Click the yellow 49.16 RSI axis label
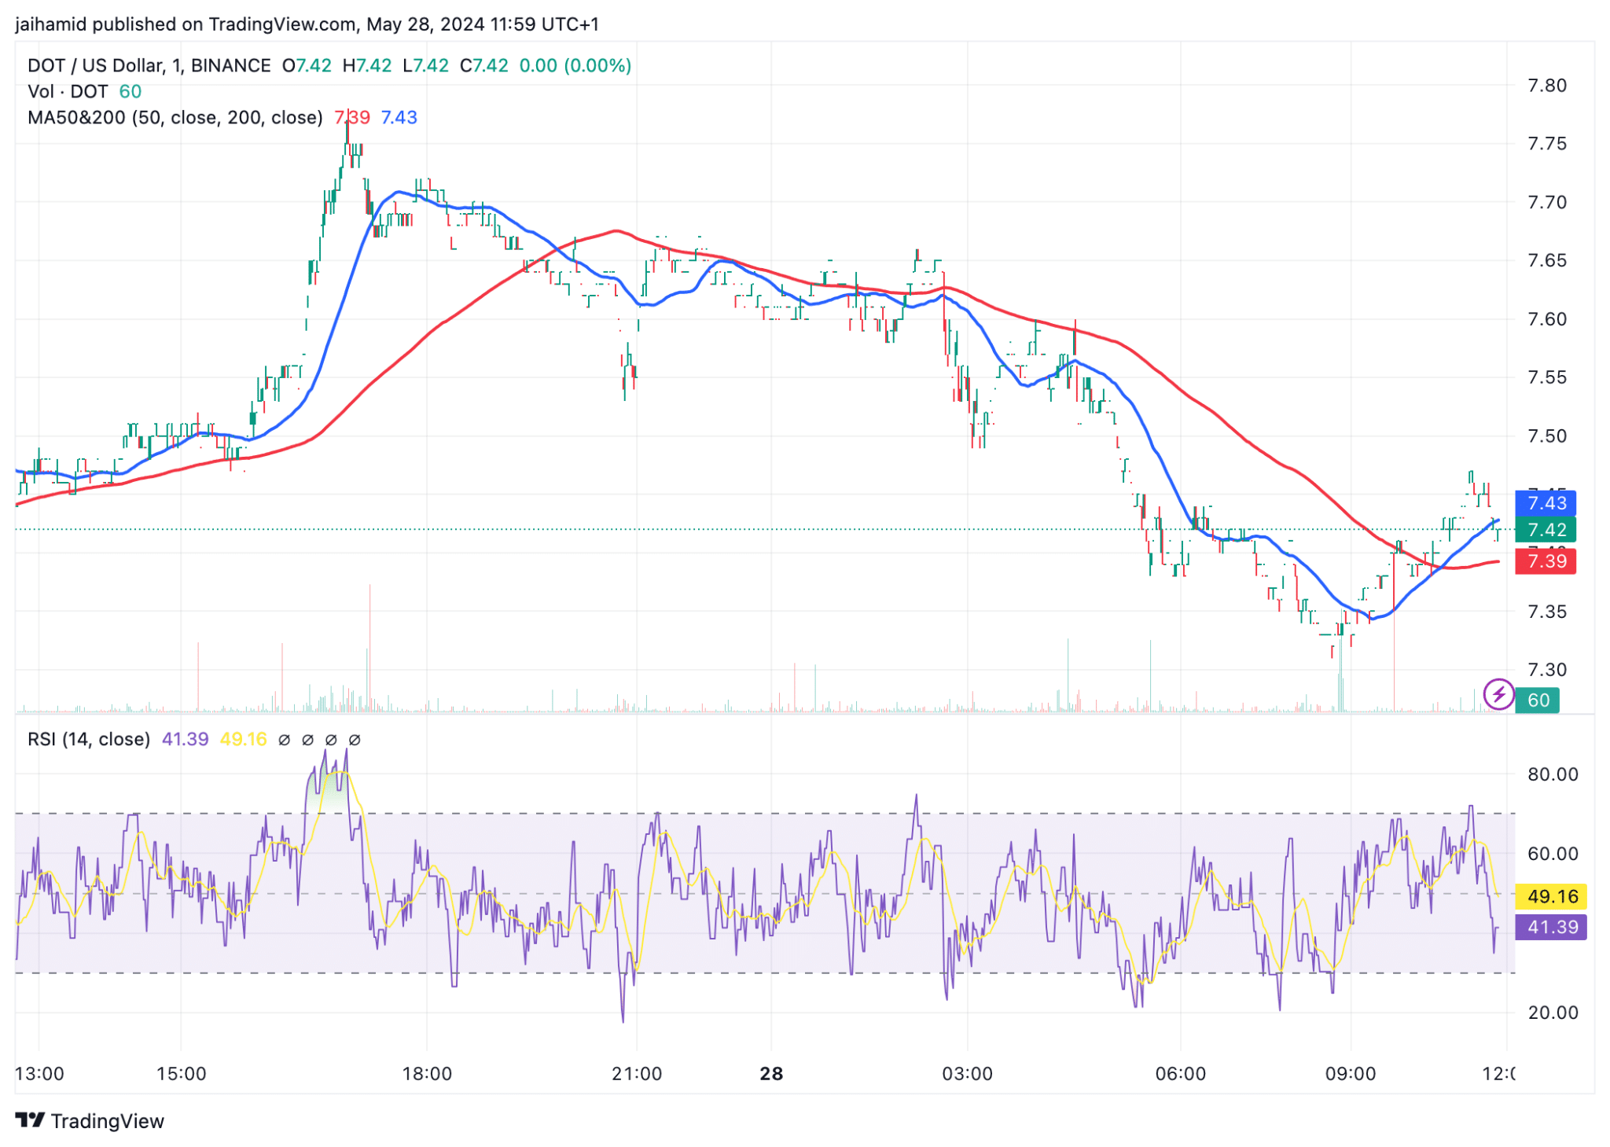This screenshot has height=1147, width=1610. coord(1551,896)
